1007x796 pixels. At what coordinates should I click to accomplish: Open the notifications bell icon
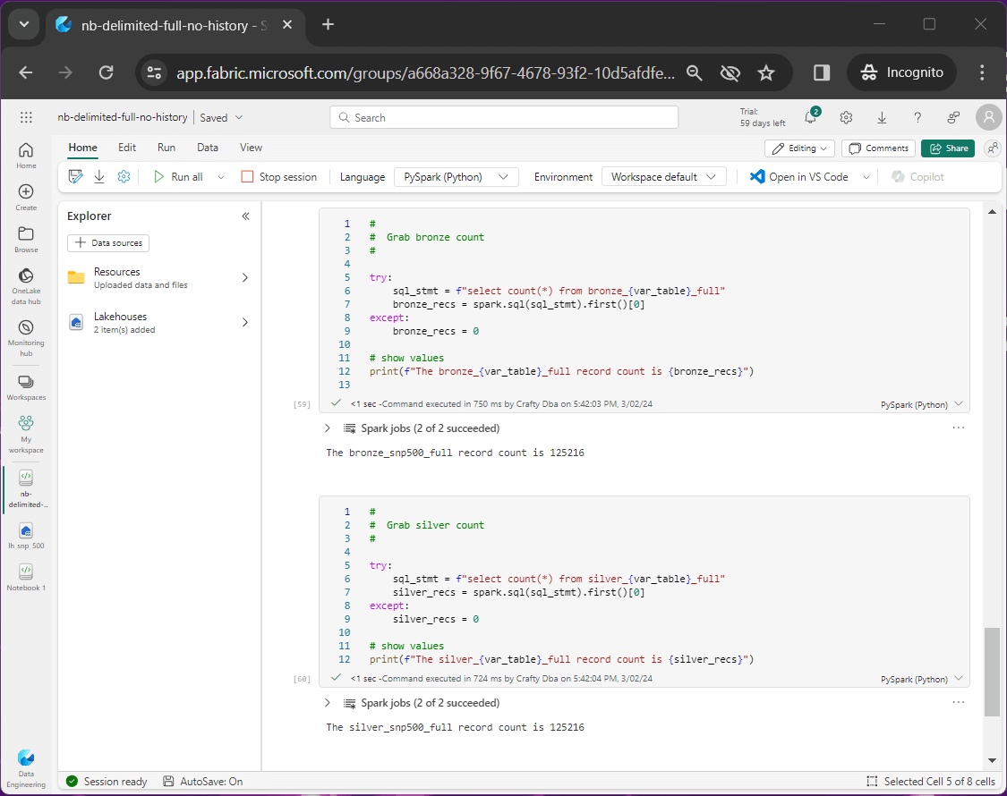[811, 117]
